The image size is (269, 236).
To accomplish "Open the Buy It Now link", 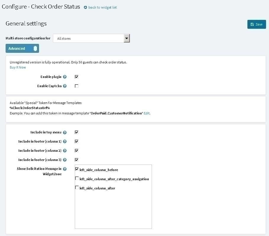I will pos(18,67).
